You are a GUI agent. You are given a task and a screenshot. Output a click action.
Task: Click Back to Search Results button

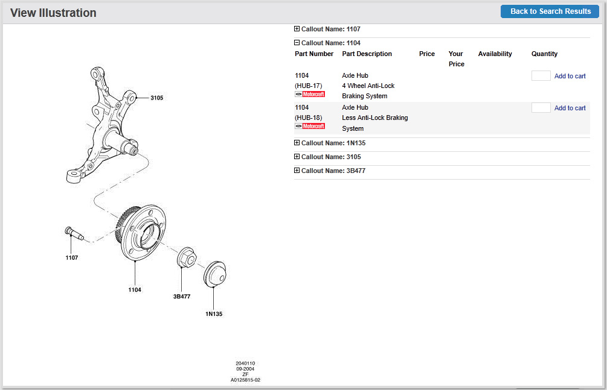click(x=550, y=11)
